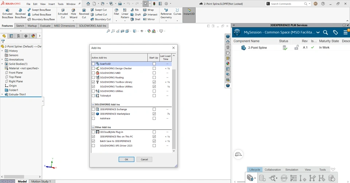Image resolution: width=350 pixels, height=183 pixels.
Task: Click the Wrap feature tool
Action: (x=148, y=10)
